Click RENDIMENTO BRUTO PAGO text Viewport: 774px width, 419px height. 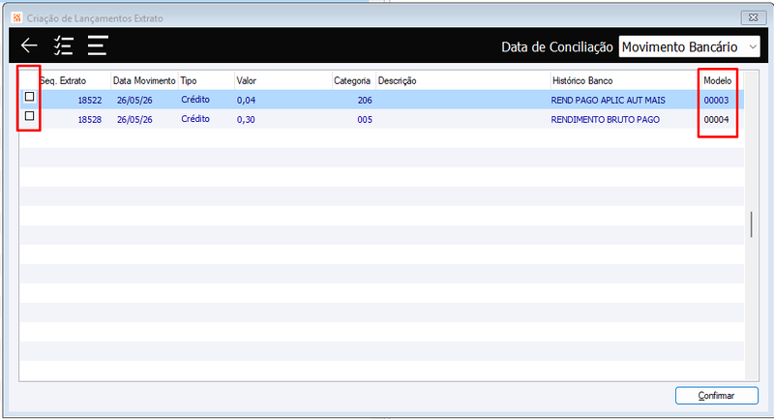tap(606, 119)
